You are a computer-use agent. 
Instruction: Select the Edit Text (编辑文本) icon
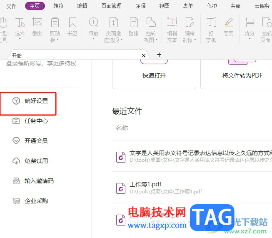pos(172,22)
